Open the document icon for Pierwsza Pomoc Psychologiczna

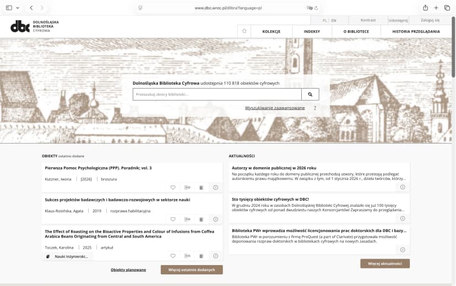click(x=201, y=188)
